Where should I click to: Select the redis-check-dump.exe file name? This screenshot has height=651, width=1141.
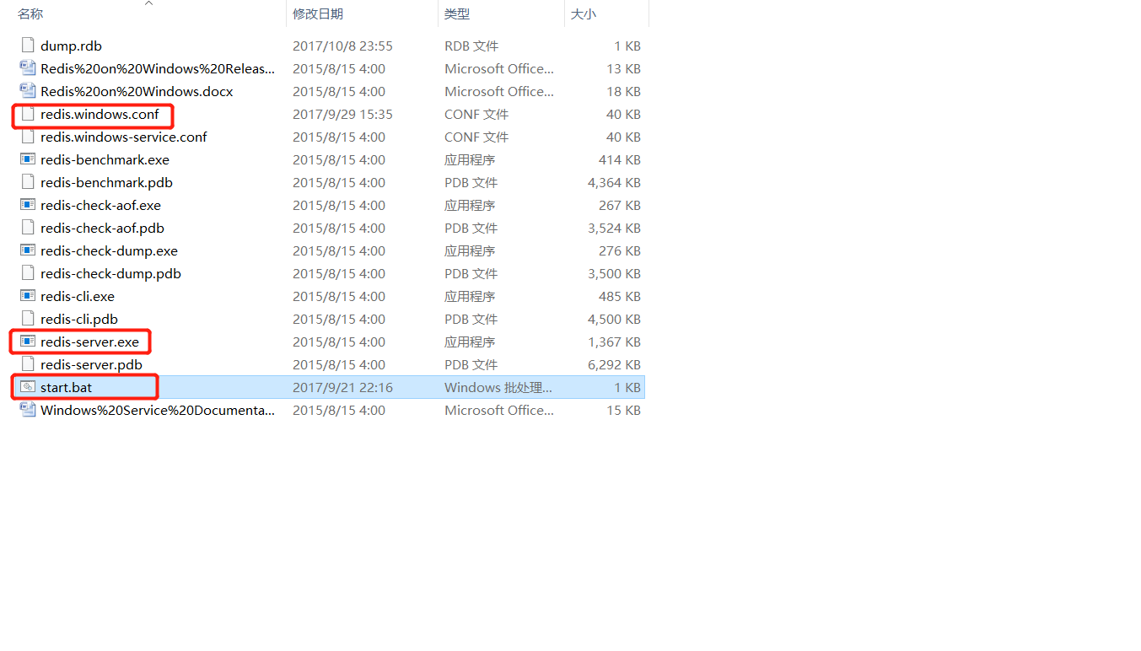pos(109,250)
